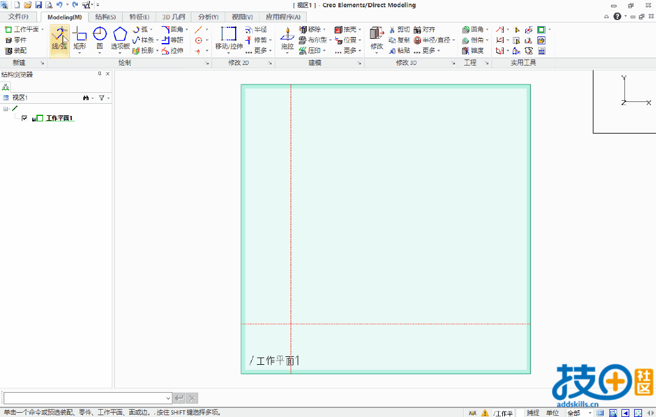
Task: Open the 修改 modify 3D tool
Action: tap(377, 38)
